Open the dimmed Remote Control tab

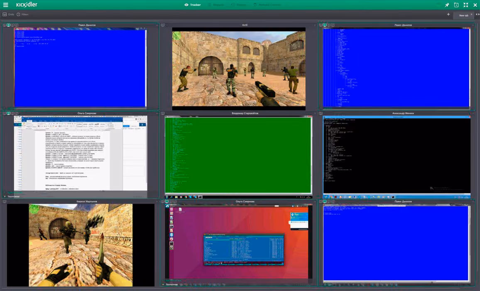(x=267, y=5)
